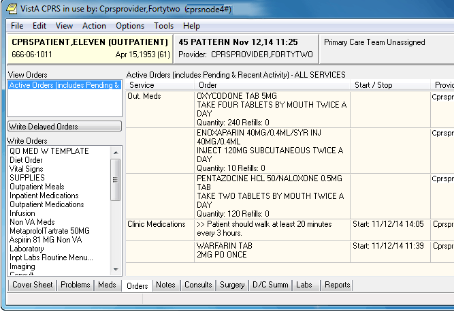Click the Clinic Medications service cell

point(160,229)
